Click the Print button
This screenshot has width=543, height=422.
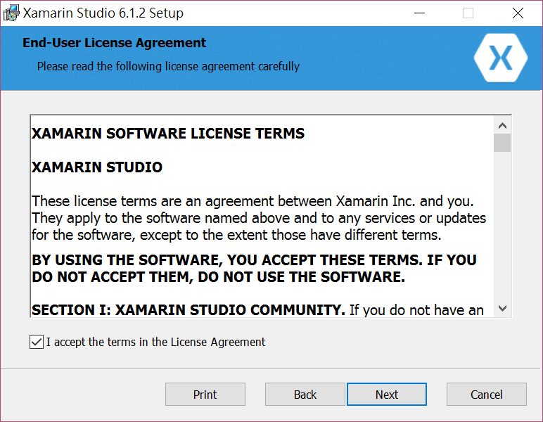[x=205, y=395]
